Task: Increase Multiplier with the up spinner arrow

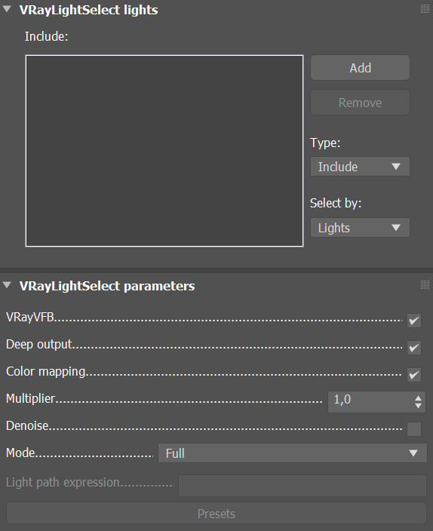Action: [418, 398]
